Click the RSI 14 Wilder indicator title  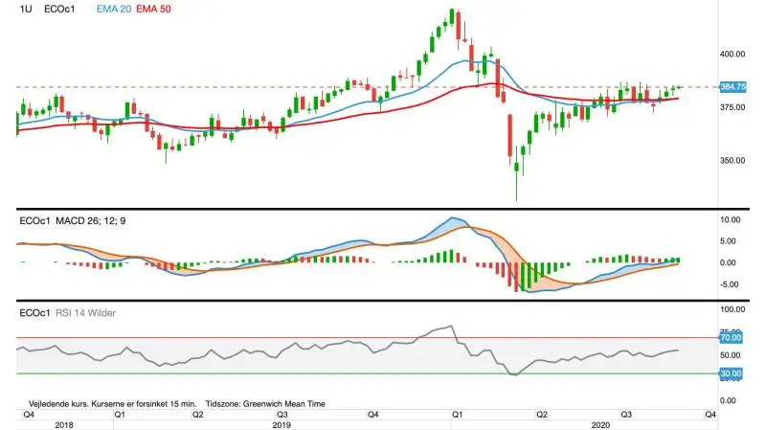85,313
